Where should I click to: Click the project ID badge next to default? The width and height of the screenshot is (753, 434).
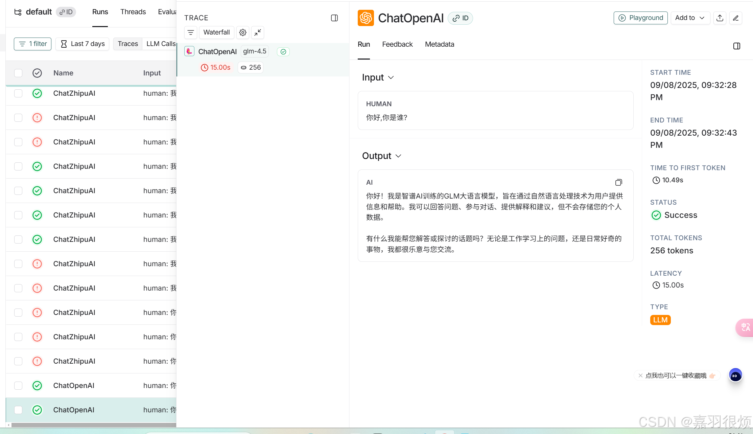66,12
